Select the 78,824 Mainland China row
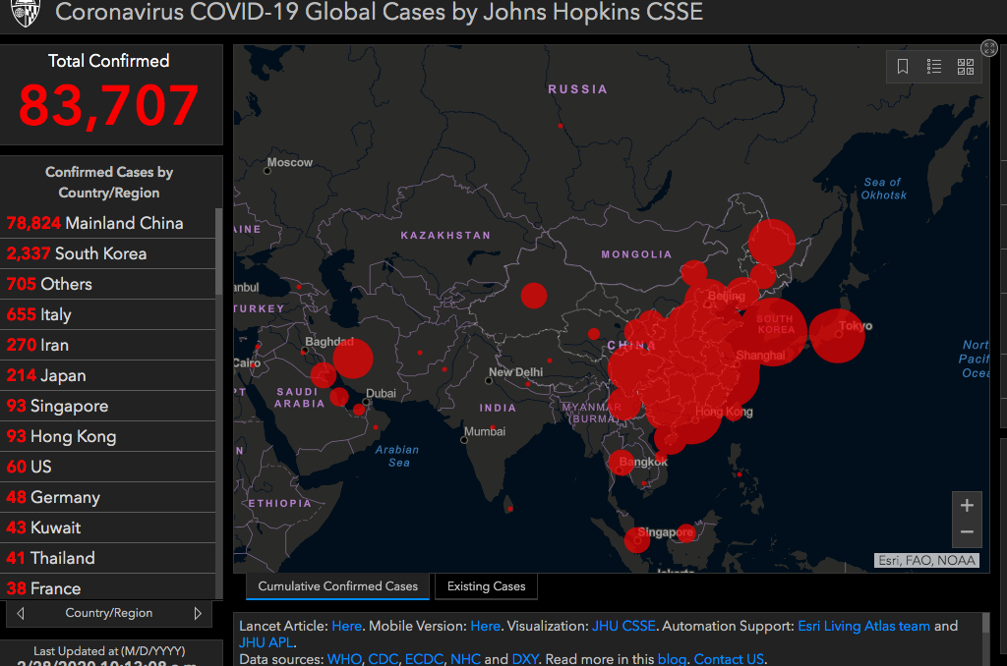The height and width of the screenshot is (666, 1007). click(108, 223)
